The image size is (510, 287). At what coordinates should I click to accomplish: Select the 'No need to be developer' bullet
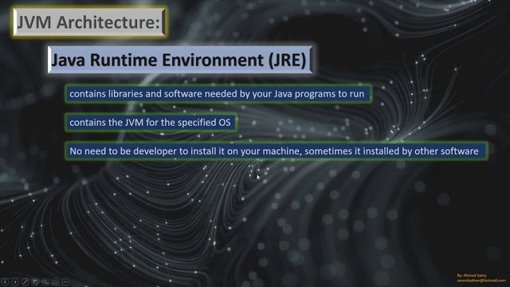point(277,151)
